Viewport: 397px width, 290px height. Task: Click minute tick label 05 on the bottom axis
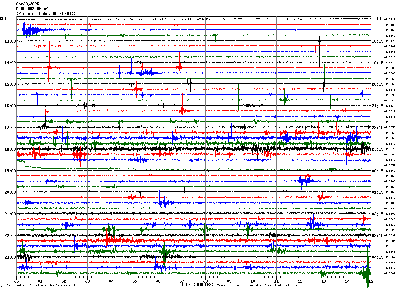[x=135, y=281]
